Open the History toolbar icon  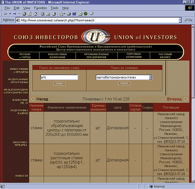click(54, 14)
